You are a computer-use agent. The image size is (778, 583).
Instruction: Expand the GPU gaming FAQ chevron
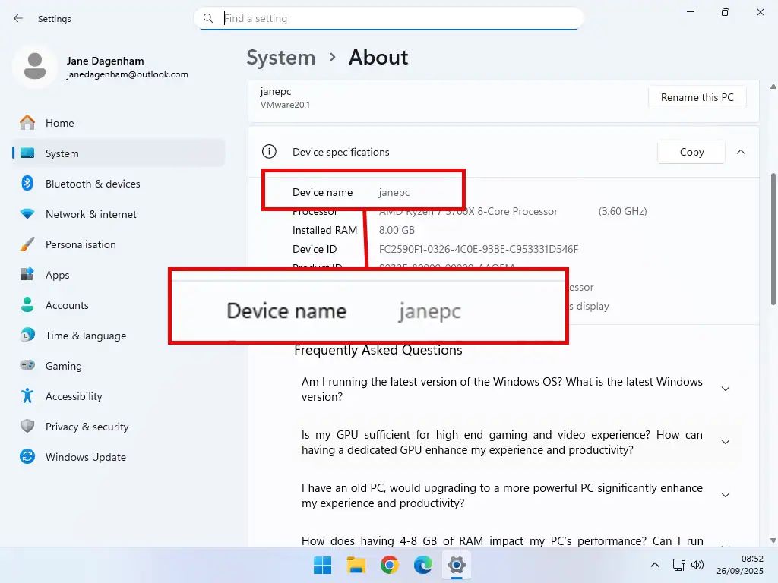726,442
